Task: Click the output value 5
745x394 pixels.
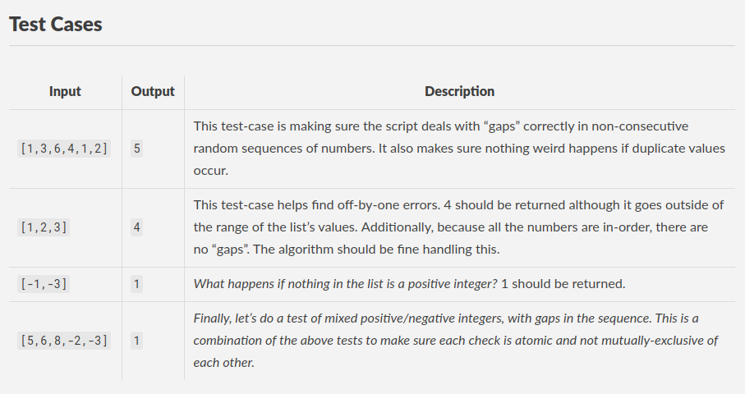Action: pyautogui.click(x=136, y=149)
